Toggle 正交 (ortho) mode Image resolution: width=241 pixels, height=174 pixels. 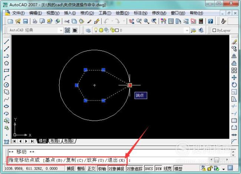91,168
